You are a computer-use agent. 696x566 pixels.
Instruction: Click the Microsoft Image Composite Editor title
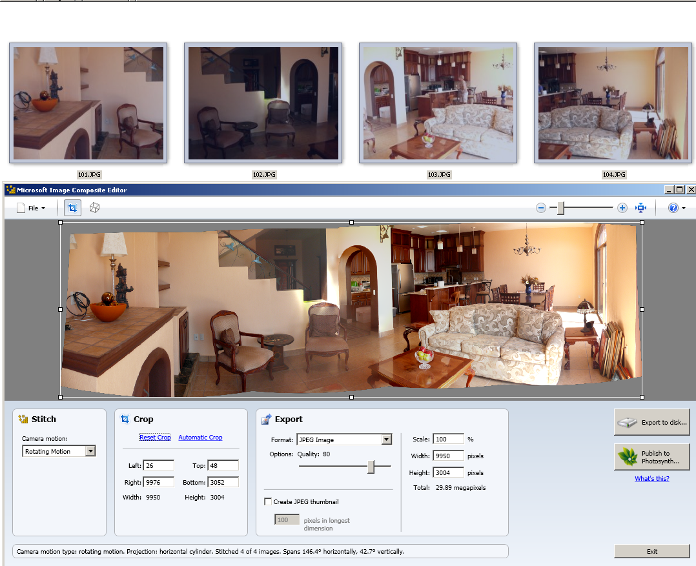(x=72, y=190)
